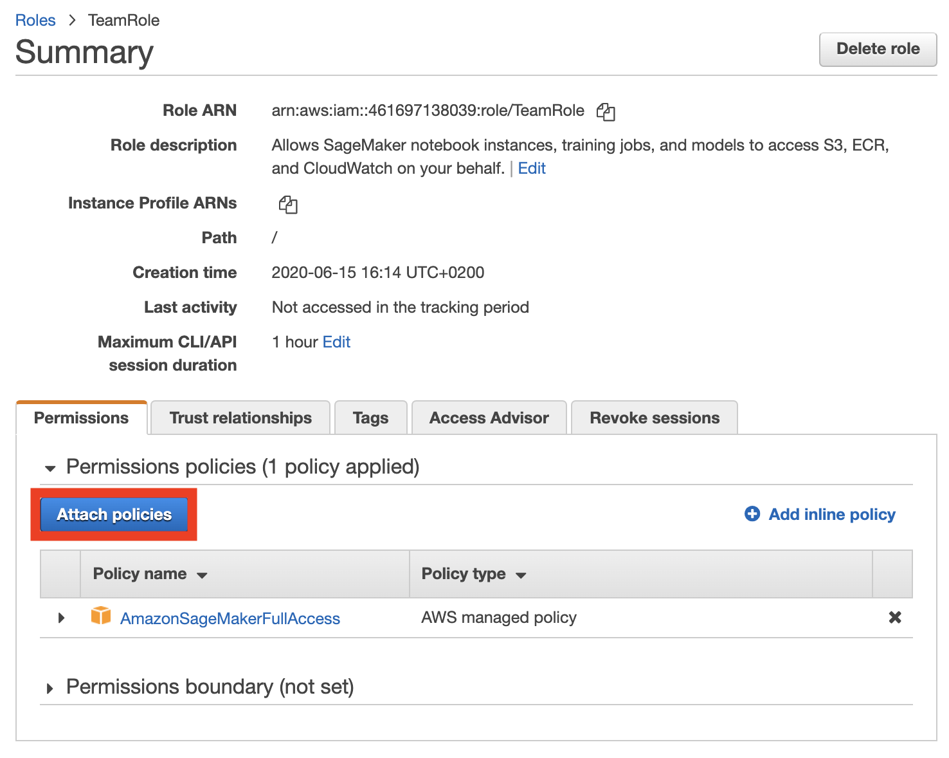Image resolution: width=949 pixels, height=758 pixels.
Task: Open the Tags tab
Action: coord(371,418)
